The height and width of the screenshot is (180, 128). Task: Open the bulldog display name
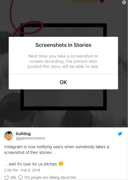(x=23, y=134)
